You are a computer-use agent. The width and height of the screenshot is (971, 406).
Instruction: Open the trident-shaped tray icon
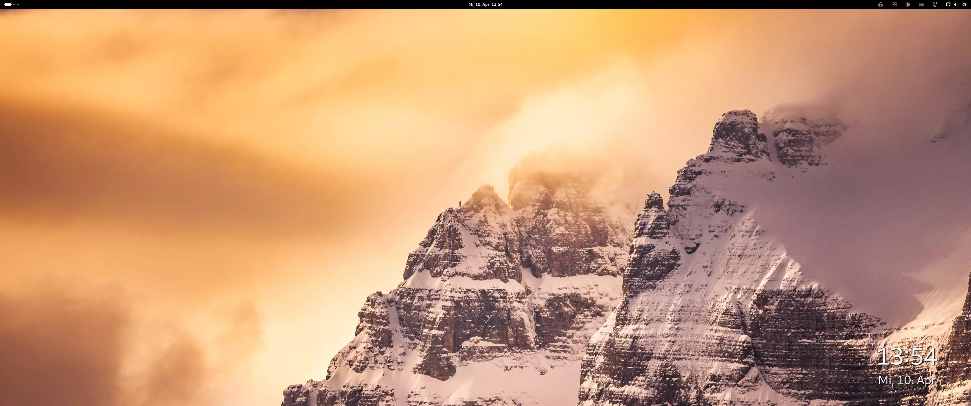[935, 5]
